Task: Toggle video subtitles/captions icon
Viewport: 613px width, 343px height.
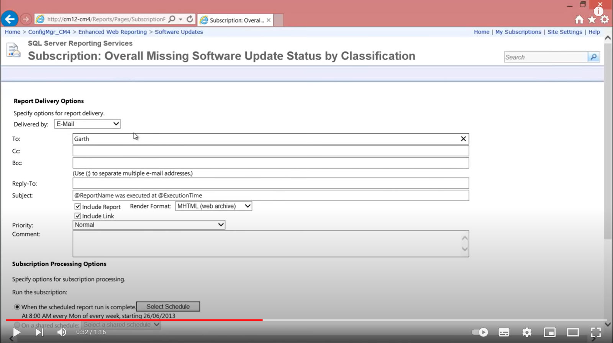Action: (x=504, y=332)
